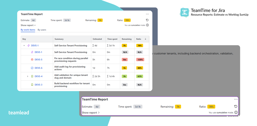Click 'Build backend workflow for tenant provisioning'
The width and height of the screenshot is (257, 126).
pos(72,85)
